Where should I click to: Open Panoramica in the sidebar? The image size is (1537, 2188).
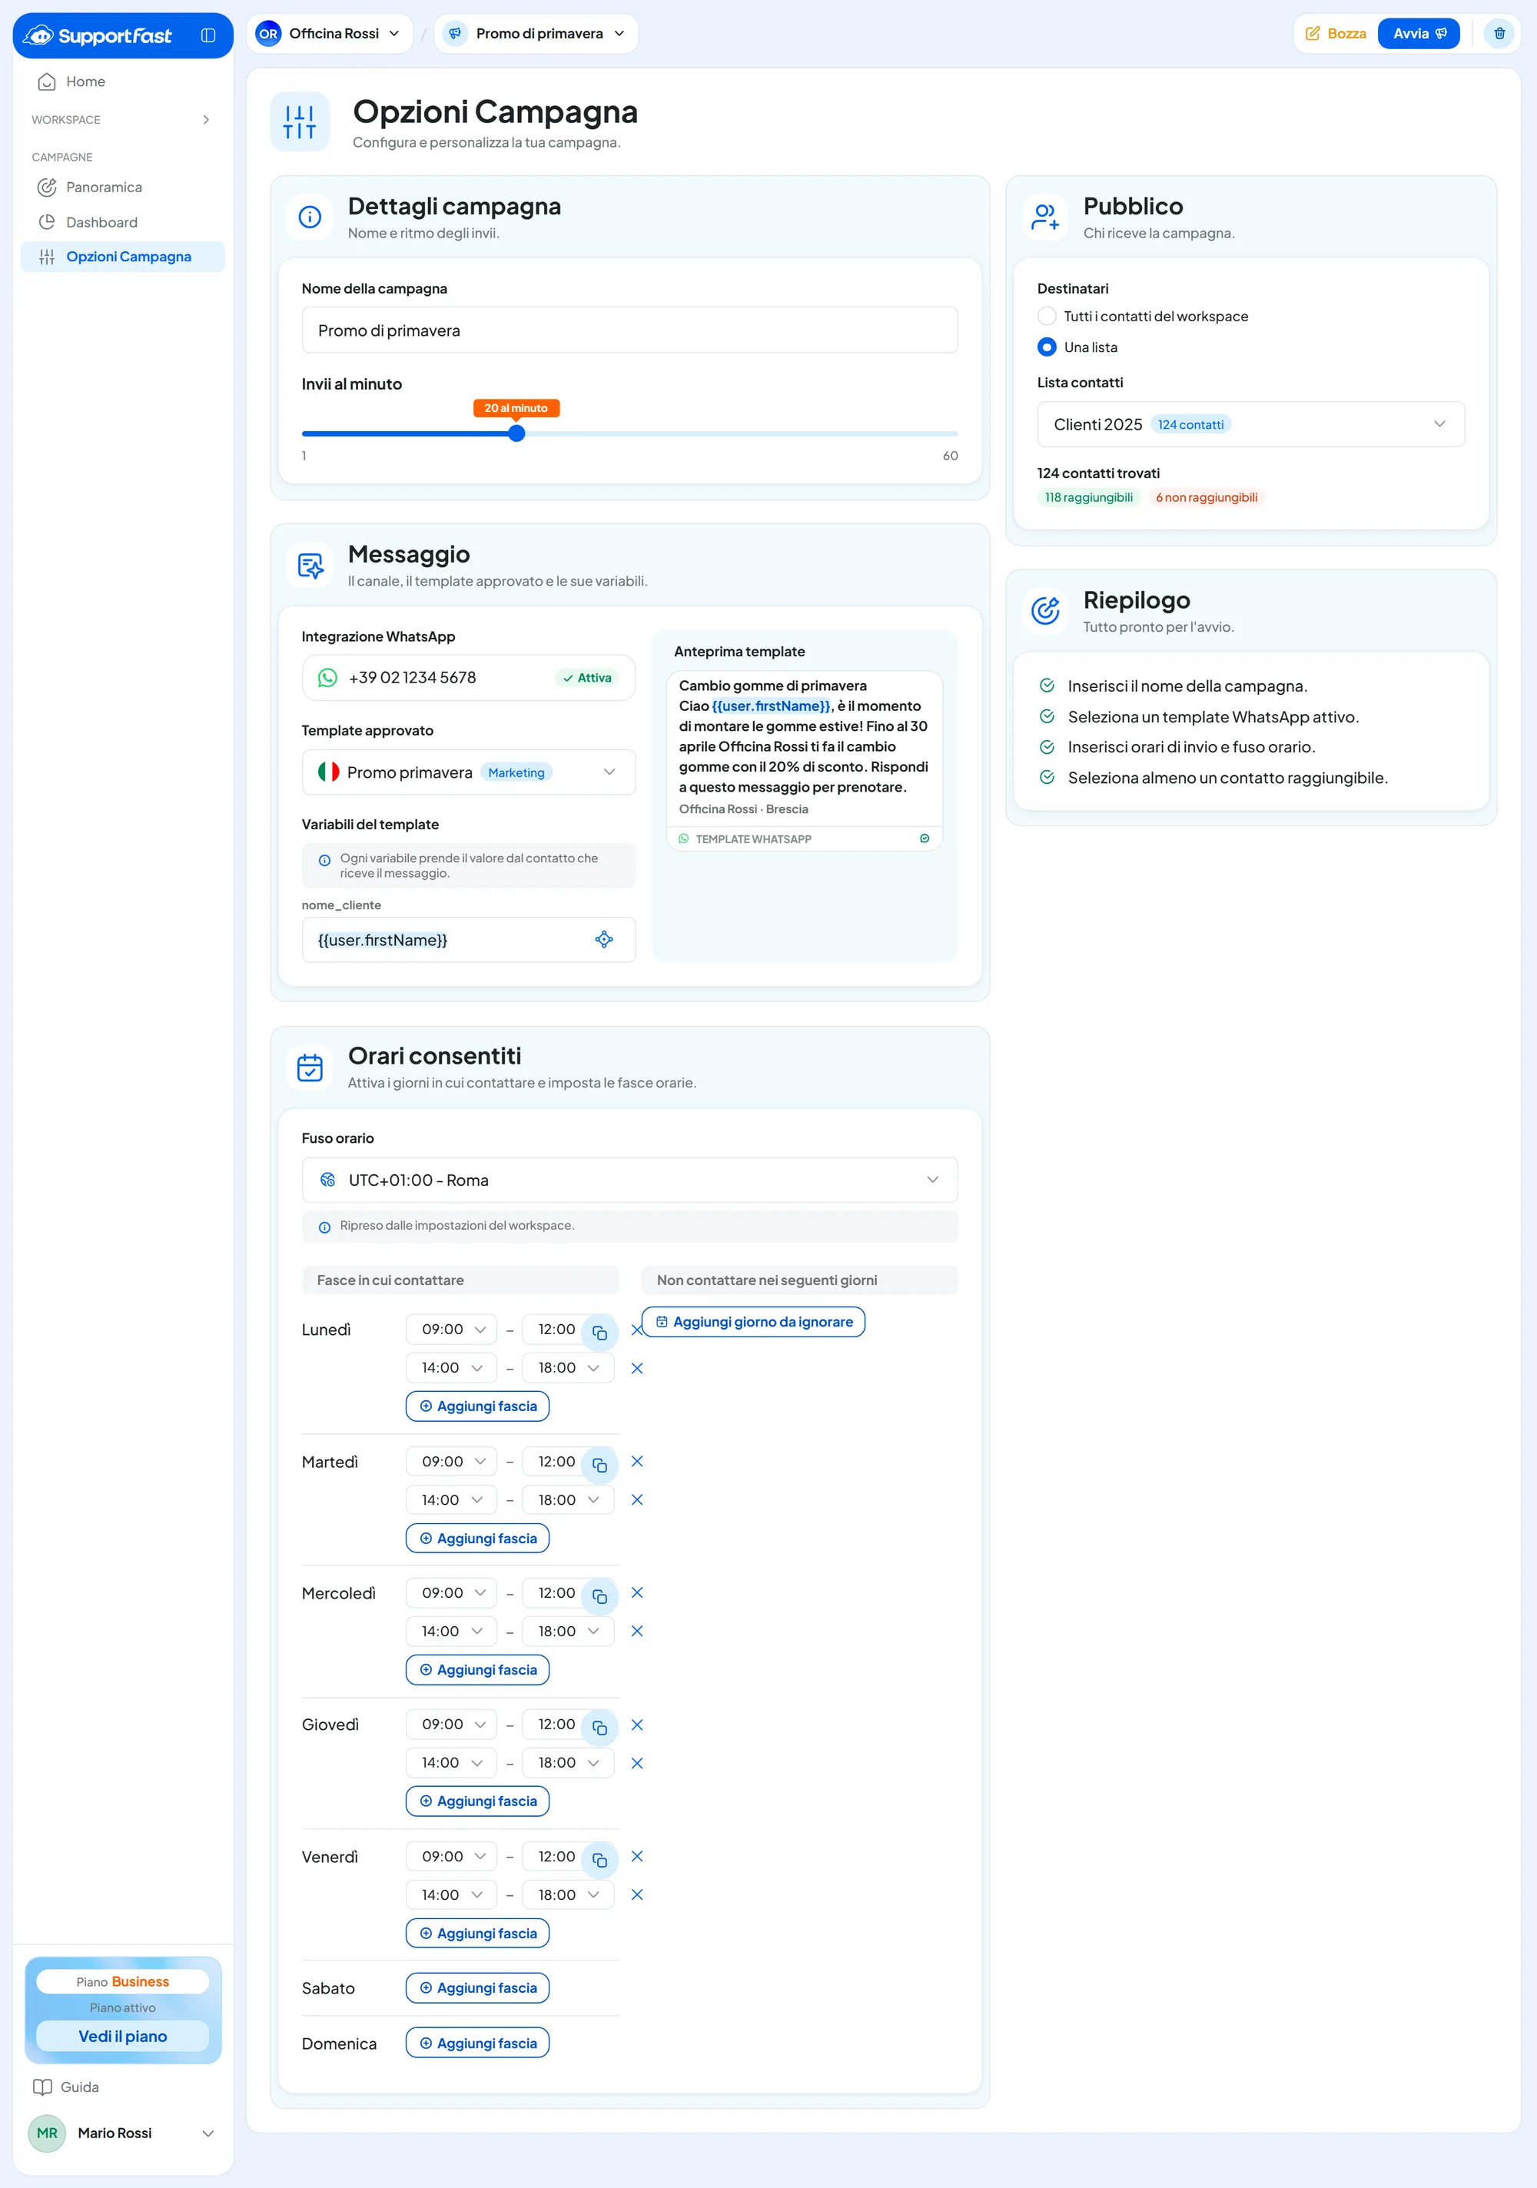tap(122, 187)
